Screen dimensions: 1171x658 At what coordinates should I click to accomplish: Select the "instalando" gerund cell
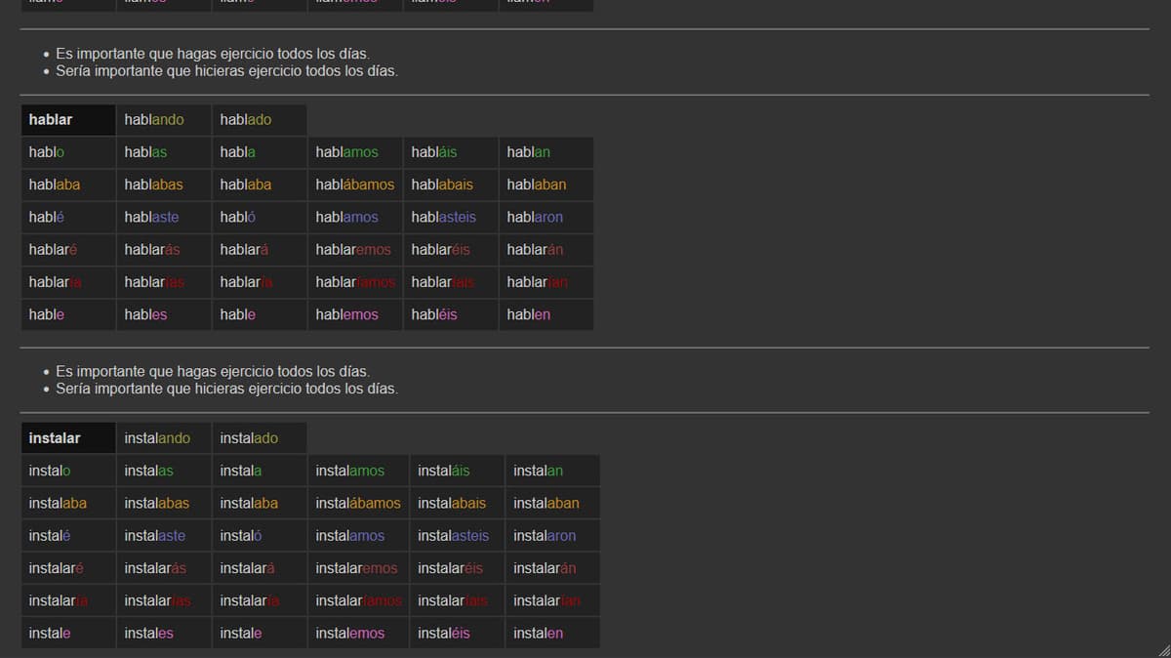click(x=163, y=438)
